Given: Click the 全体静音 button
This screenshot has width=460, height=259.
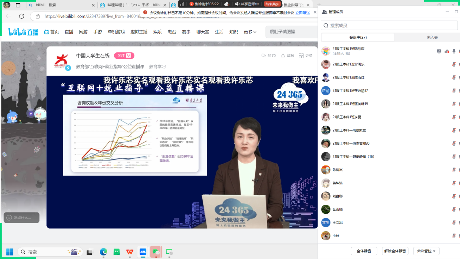Looking at the screenshot, I should coord(364,251).
